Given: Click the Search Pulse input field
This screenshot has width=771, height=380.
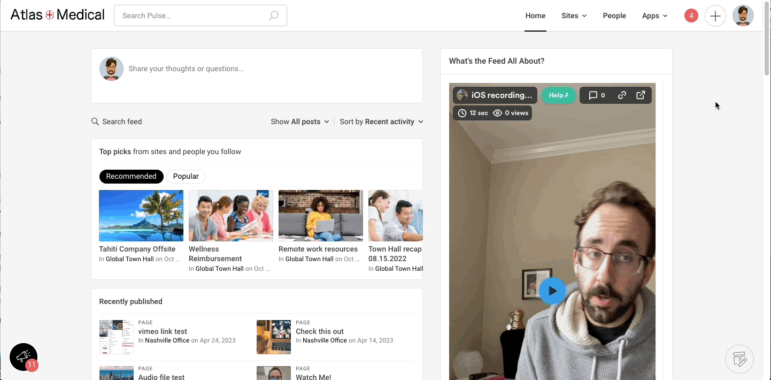Looking at the screenshot, I should [x=201, y=16].
